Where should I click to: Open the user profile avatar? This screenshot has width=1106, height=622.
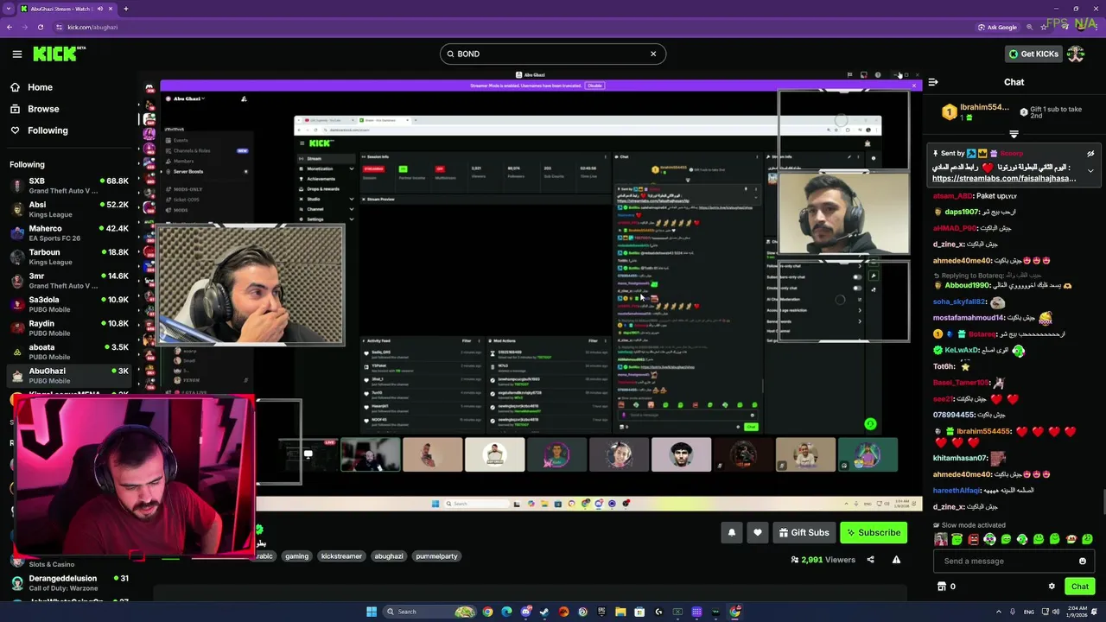[x=1076, y=54]
